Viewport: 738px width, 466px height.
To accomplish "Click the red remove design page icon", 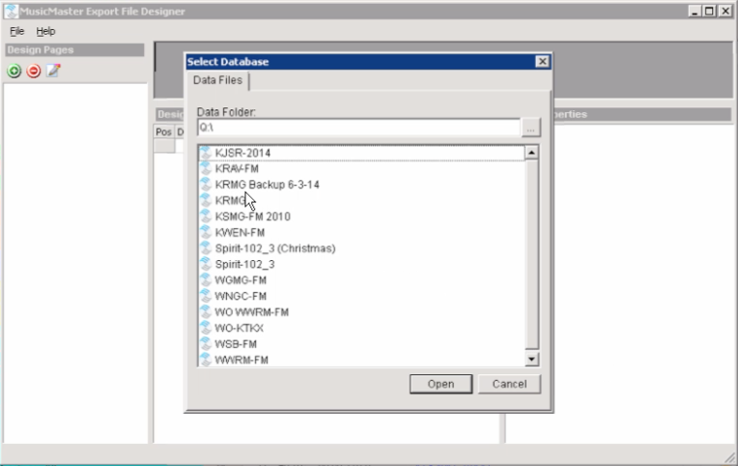I will point(34,72).
